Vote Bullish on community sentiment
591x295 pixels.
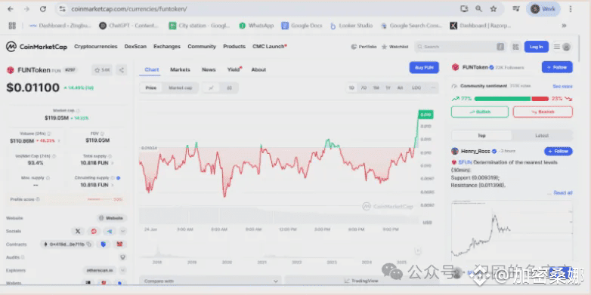[479, 112]
